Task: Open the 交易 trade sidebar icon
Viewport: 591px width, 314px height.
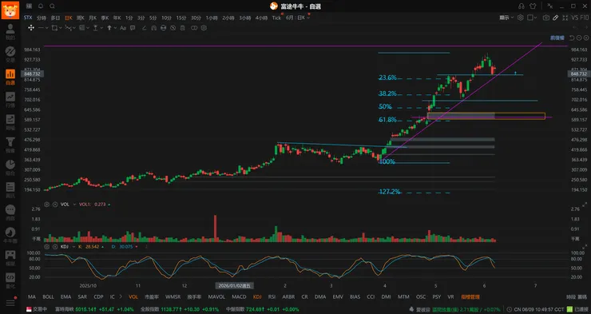Action: point(10,54)
